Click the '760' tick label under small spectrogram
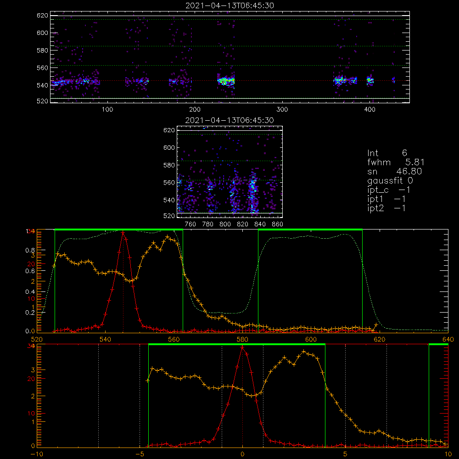This screenshot has height=459, width=459. [x=190, y=224]
